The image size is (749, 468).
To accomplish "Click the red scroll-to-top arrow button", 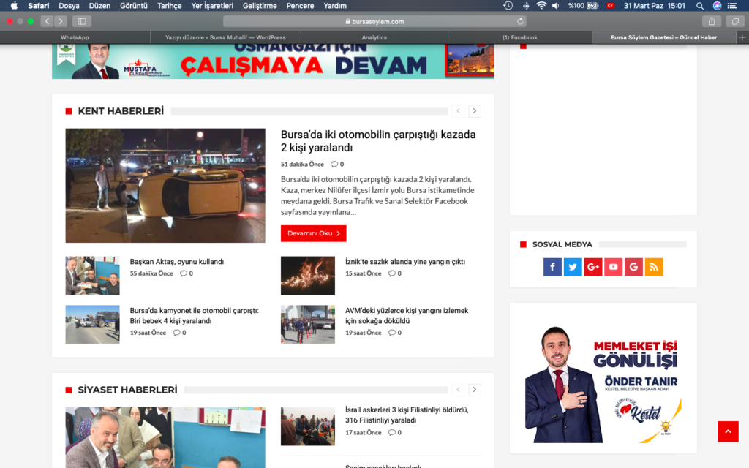I will [x=728, y=431].
